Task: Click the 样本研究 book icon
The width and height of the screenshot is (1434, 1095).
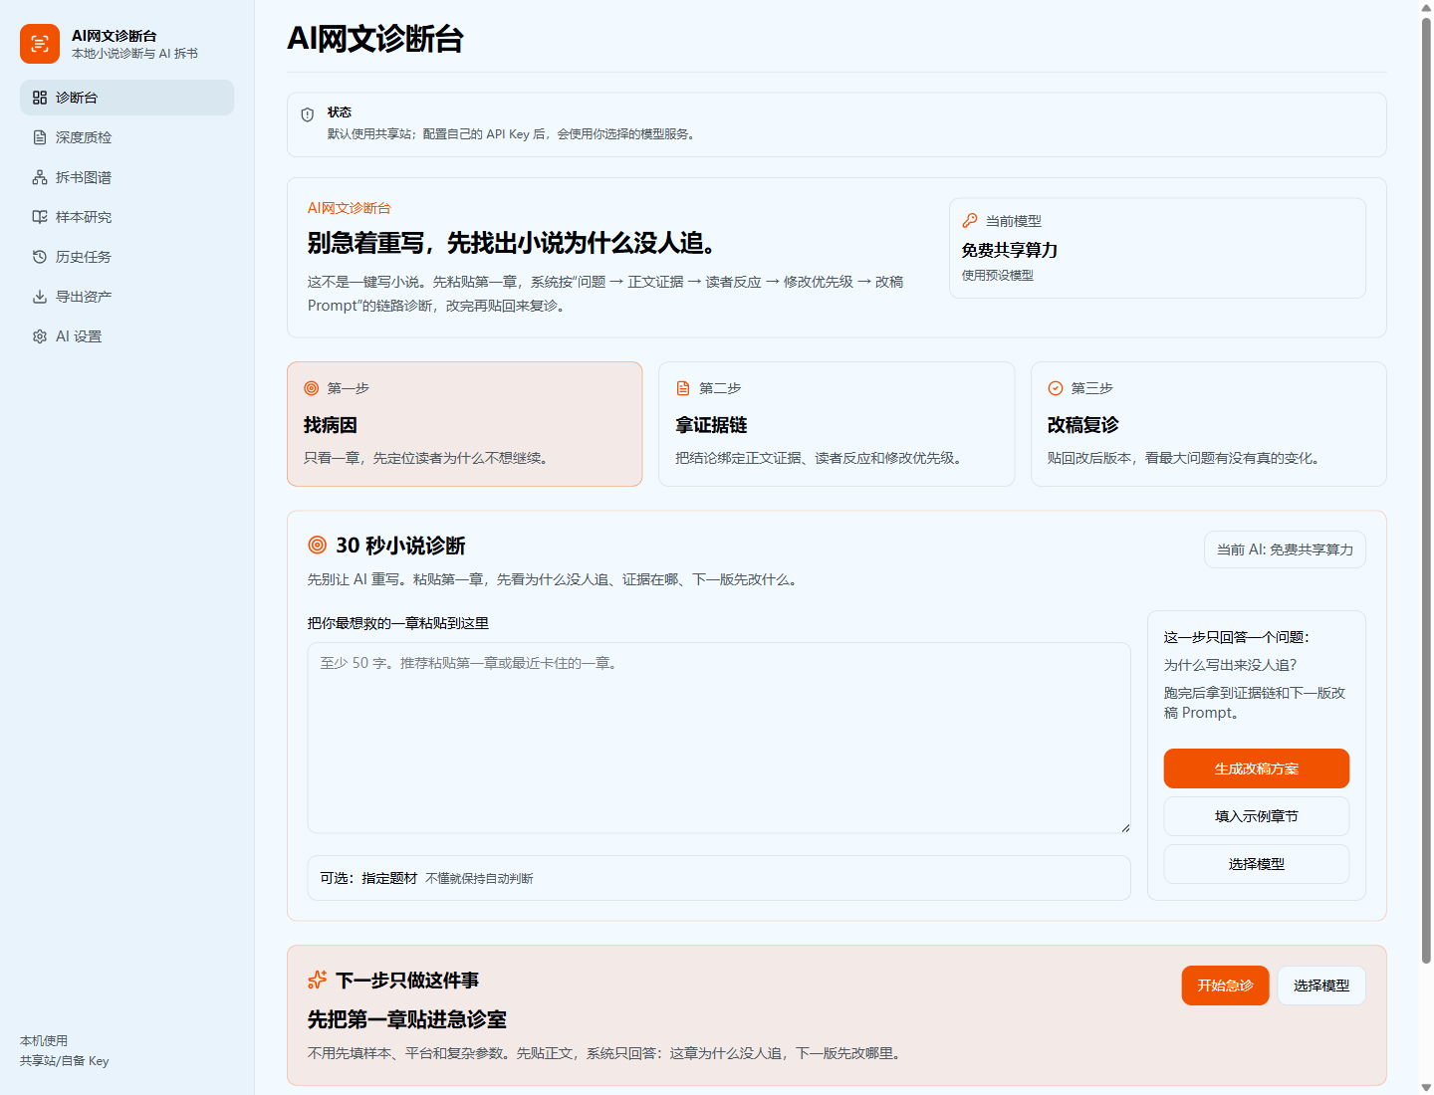Action: pos(40,217)
